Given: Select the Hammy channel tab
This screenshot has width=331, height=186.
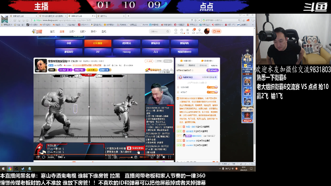Looking at the screenshot, I should (x=127, y=52).
